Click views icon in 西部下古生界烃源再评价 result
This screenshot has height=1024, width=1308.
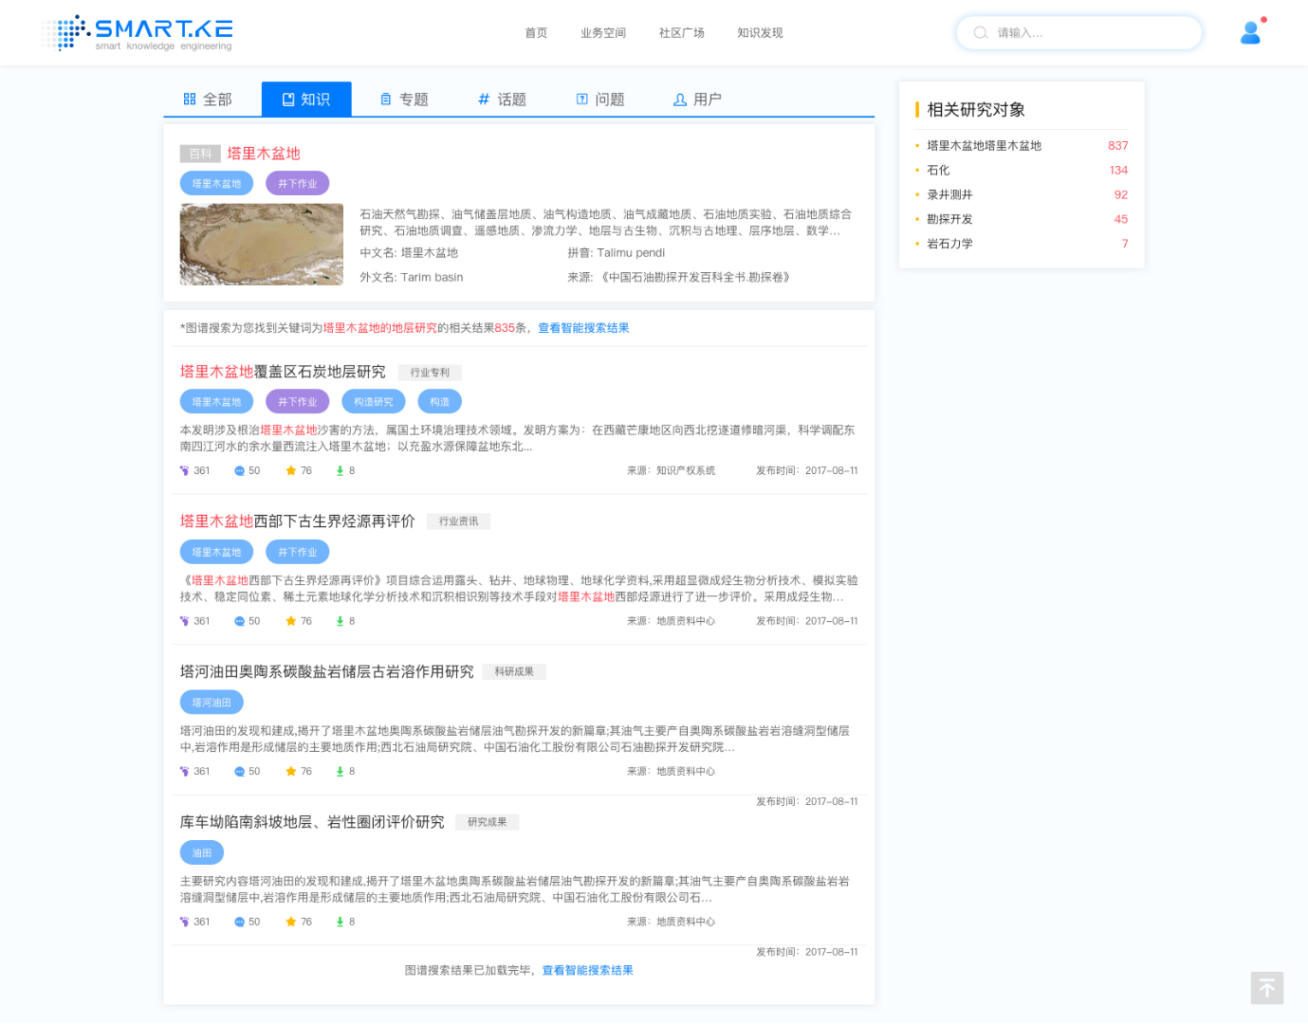(185, 621)
